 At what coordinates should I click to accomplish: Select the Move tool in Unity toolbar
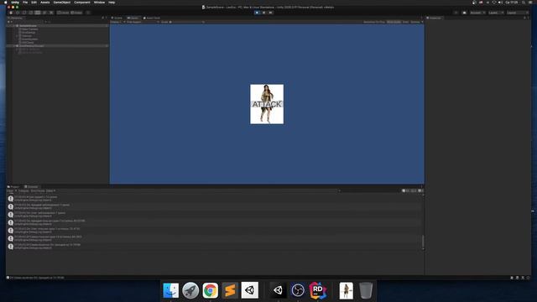pos(18,13)
